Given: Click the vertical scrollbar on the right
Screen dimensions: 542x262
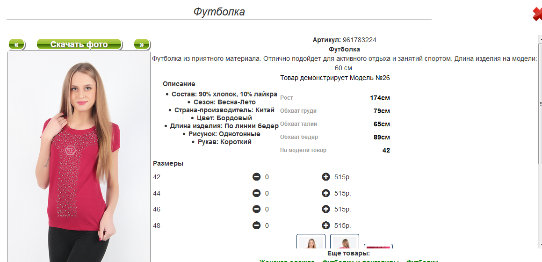Looking at the screenshot, I should coord(540,140).
